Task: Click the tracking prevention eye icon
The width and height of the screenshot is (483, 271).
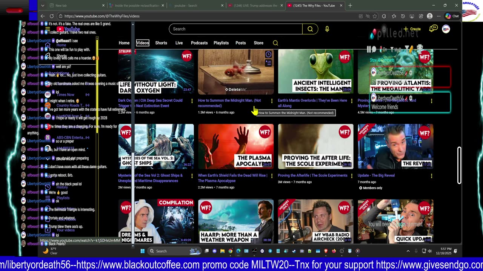Action: pyautogui.click(x=368, y=16)
